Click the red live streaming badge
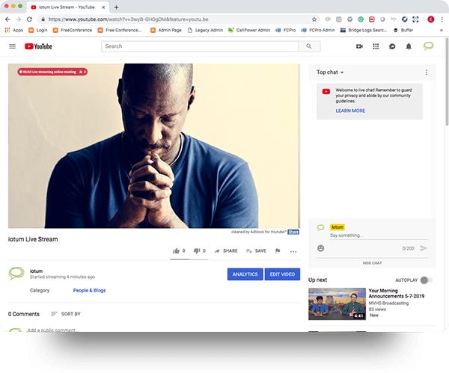 (x=52, y=72)
